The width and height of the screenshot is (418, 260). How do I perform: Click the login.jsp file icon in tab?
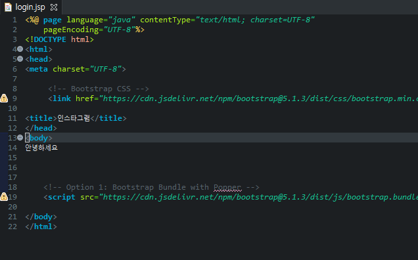pyautogui.click(x=9, y=7)
